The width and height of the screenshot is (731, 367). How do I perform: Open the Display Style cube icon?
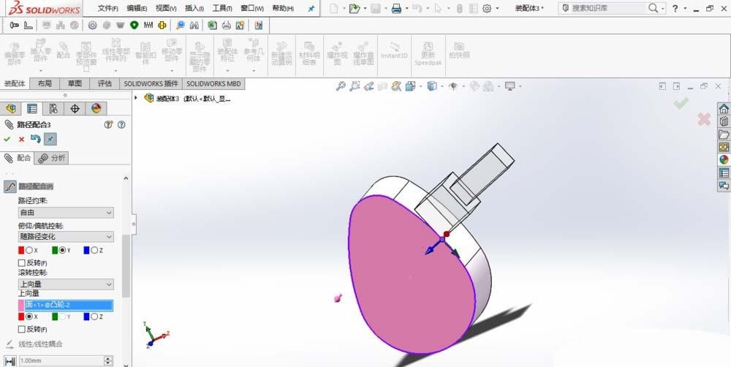coord(432,86)
